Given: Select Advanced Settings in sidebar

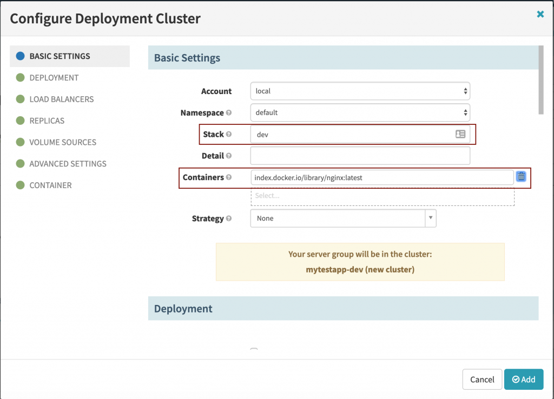Looking at the screenshot, I should click(68, 164).
